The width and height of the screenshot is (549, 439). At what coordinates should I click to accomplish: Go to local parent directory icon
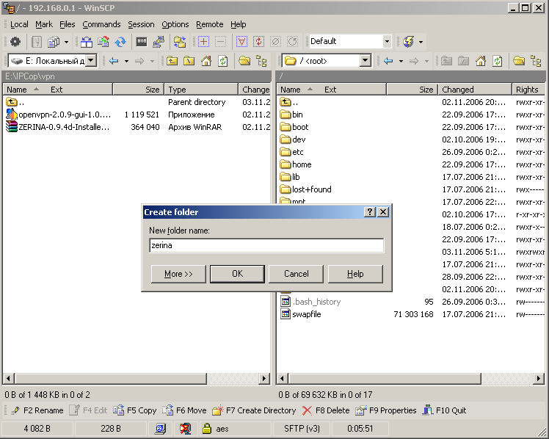pyautogui.click(x=172, y=61)
